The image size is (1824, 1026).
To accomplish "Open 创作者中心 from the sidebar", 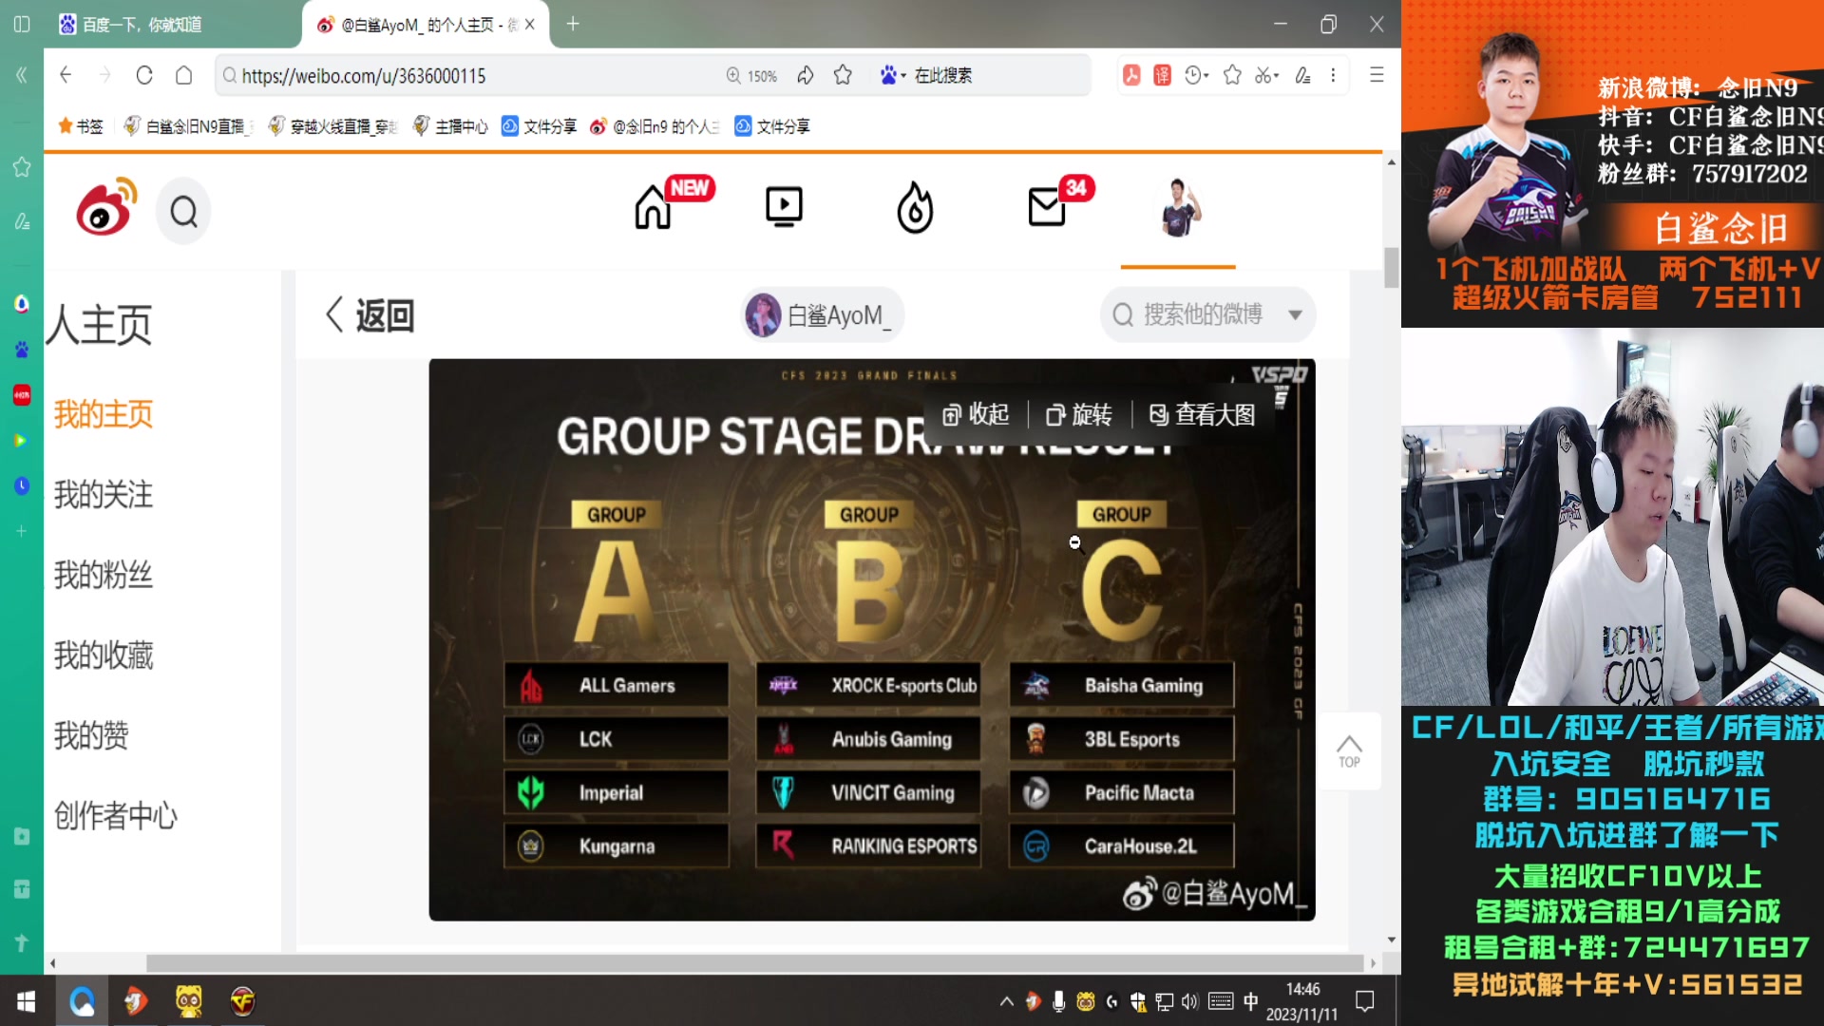I will tap(116, 815).
